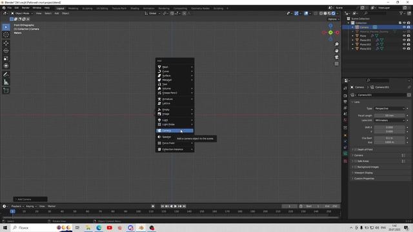Open the Tool properties tab icon

click(x=345, y=88)
